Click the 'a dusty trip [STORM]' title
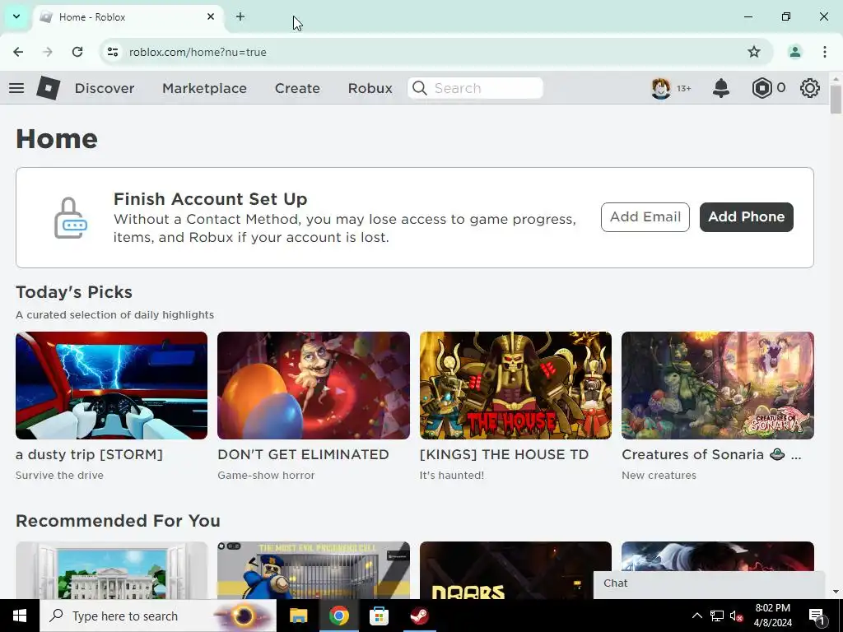The image size is (843, 632). click(x=89, y=454)
